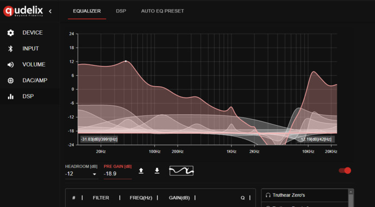Open the DSP tab at top
This screenshot has width=375, height=207.
[x=121, y=11]
